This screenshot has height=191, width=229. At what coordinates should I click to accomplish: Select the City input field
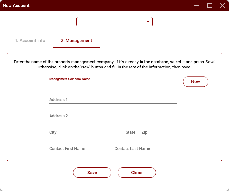[86, 132]
